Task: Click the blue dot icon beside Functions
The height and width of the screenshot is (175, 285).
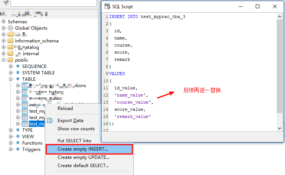Action: tap(17, 143)
